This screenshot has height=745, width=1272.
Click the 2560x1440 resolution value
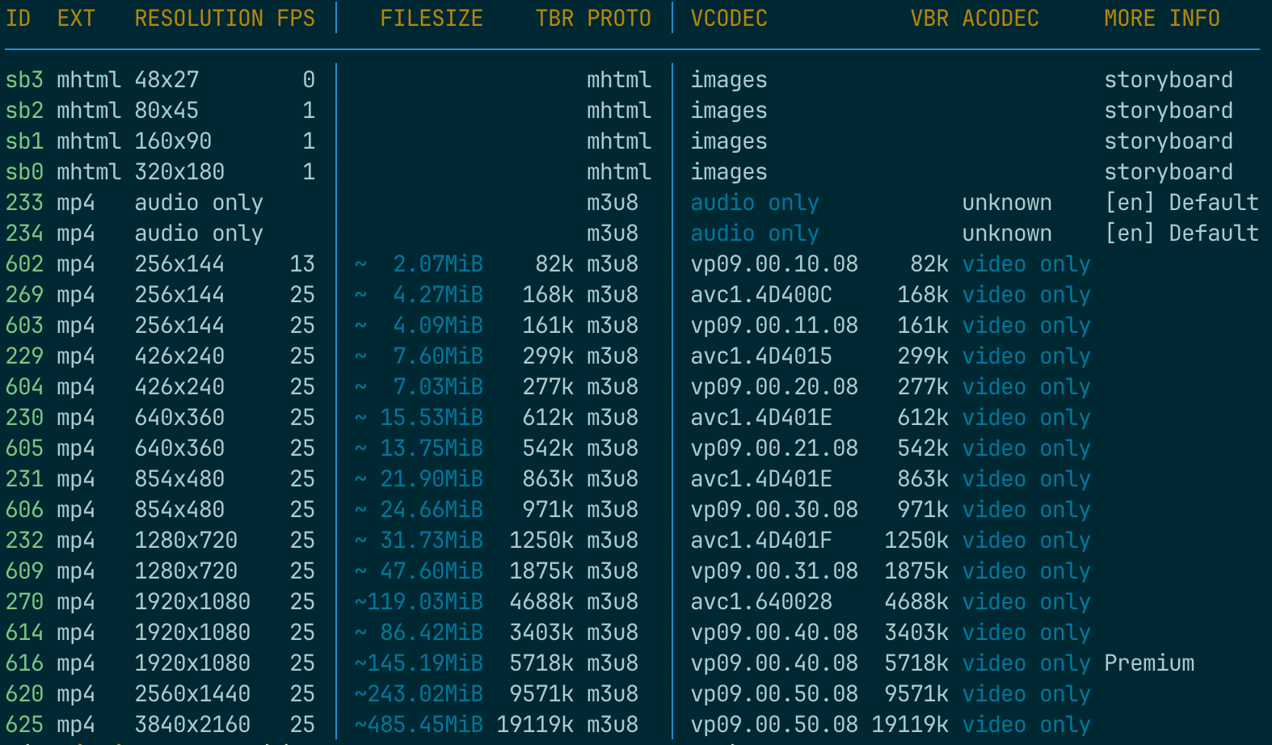click(192, 694)
